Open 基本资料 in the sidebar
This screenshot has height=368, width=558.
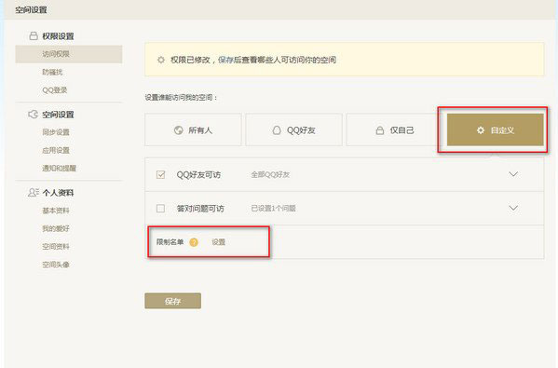click(56, 211)
